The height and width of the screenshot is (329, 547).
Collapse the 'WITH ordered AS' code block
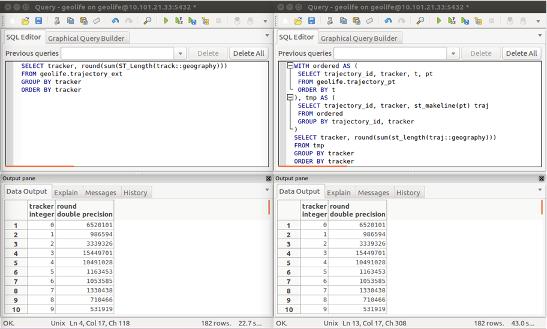(290, 66)
